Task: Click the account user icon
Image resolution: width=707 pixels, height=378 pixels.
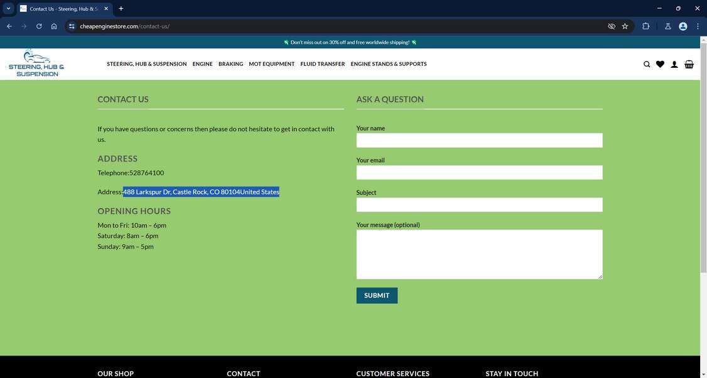Action: pos(674,63)
